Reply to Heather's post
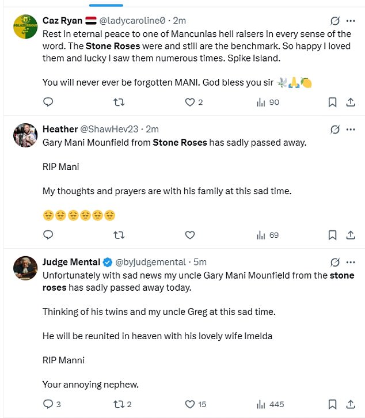Screen dimensions: 365x418 48,234
